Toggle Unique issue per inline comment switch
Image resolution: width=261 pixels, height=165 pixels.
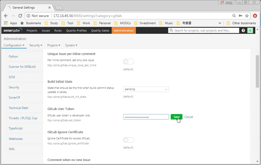pyautogui.click(x=129, y=61)
